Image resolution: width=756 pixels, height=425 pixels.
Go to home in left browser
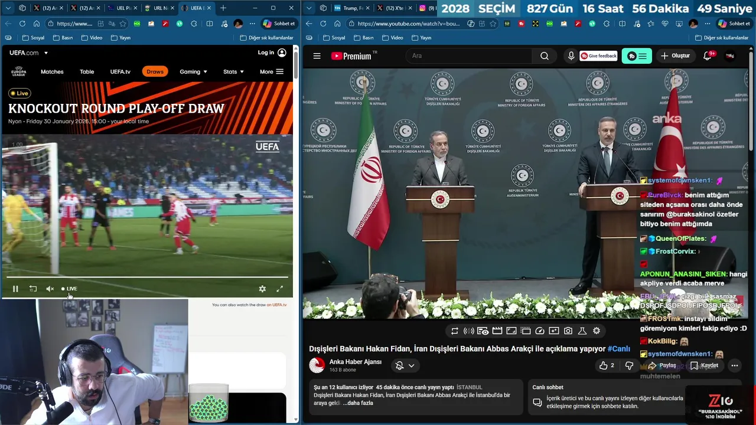pos(37,24)
